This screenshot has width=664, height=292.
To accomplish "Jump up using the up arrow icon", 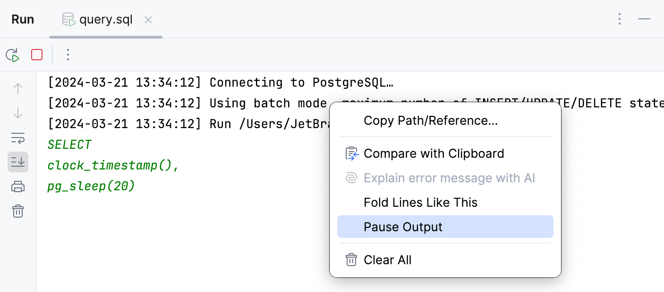I will pos(17,88).
